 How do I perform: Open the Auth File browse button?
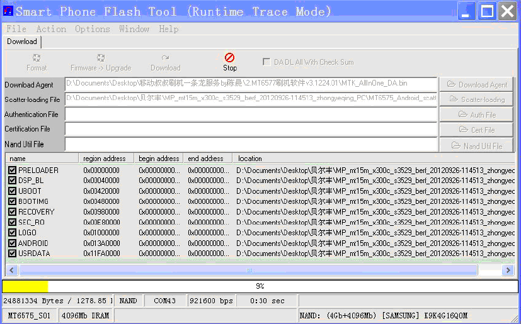pyautogui.click(x=476, y=115)
